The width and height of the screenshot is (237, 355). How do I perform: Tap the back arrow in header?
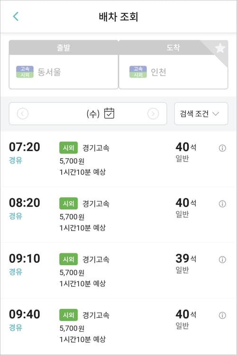coord(16,17)
